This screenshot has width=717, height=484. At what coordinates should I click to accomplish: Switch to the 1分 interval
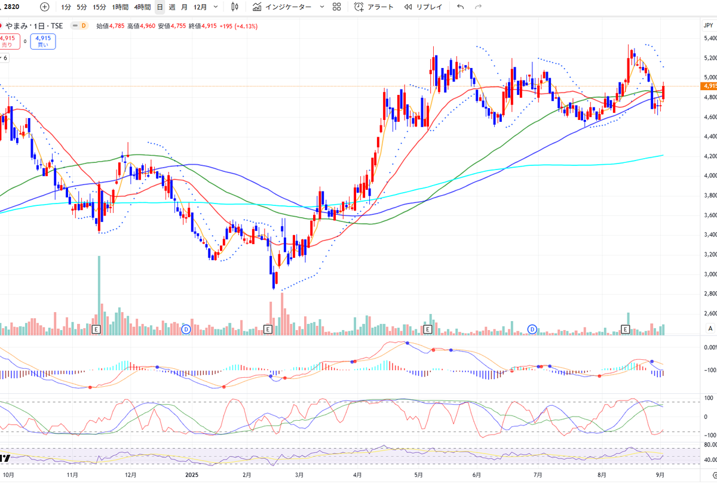(x=66, y=7)
